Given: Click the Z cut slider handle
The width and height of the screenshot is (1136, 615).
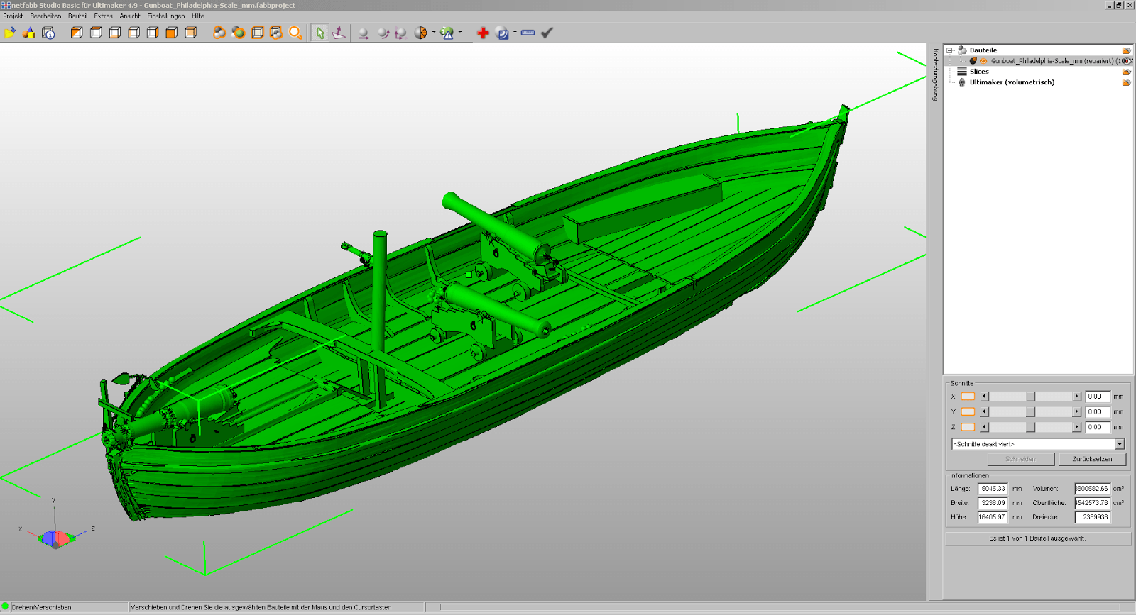Looking at the screenshot, I should [x=1030, y=427].
